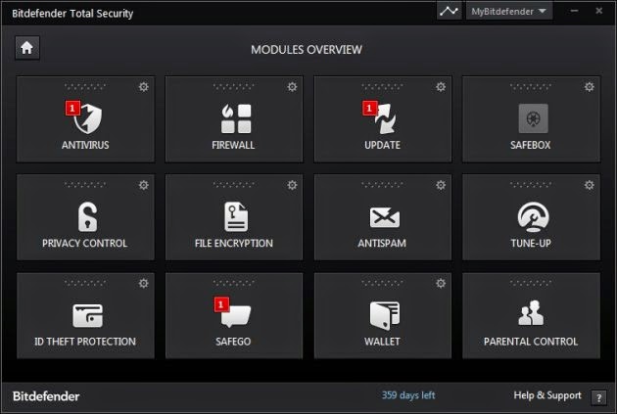Open the Antivirus shield icon
The height and width of the screenshot is (414, 617).
tap(88, 118)
